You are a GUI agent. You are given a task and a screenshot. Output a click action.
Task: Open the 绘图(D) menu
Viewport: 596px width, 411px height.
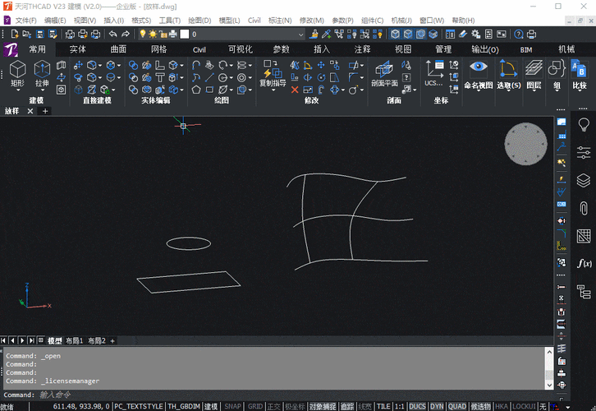[x=199, y=19]
